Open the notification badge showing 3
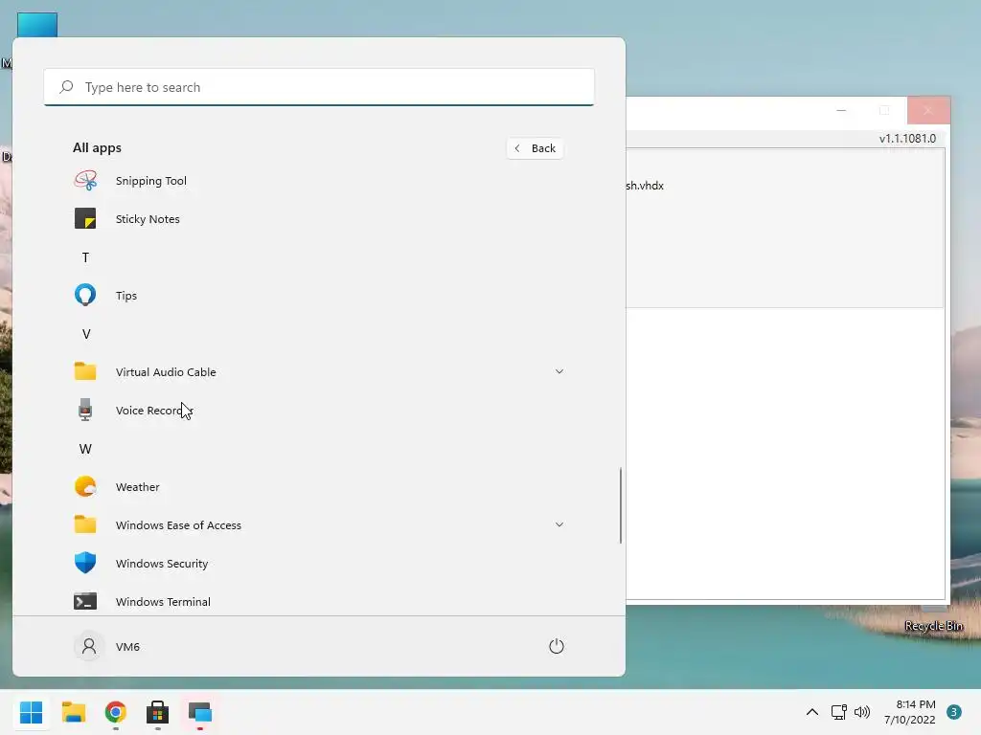 click(954, 712)
